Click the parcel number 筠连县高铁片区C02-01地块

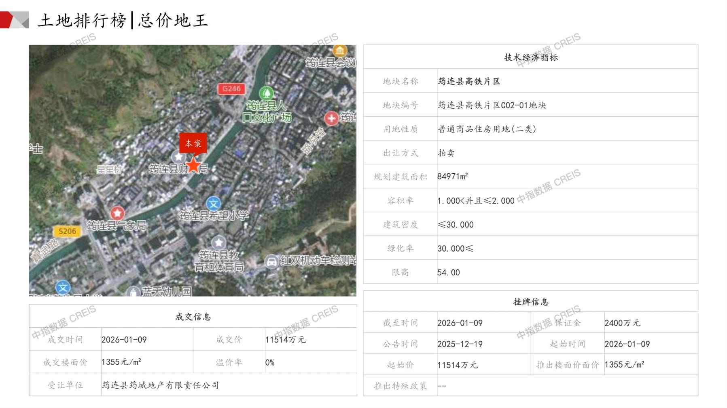[492, 105]
